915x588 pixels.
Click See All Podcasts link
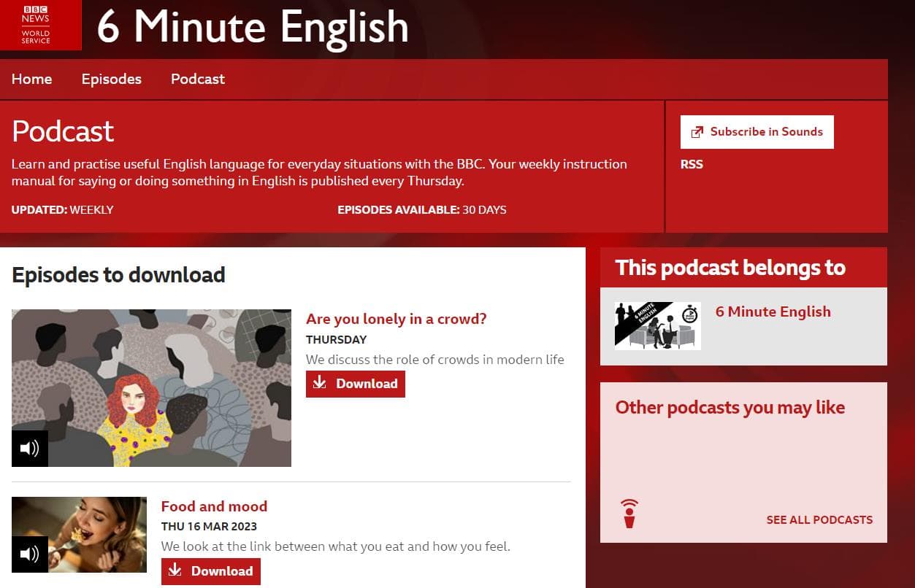[x=819, y=520]
